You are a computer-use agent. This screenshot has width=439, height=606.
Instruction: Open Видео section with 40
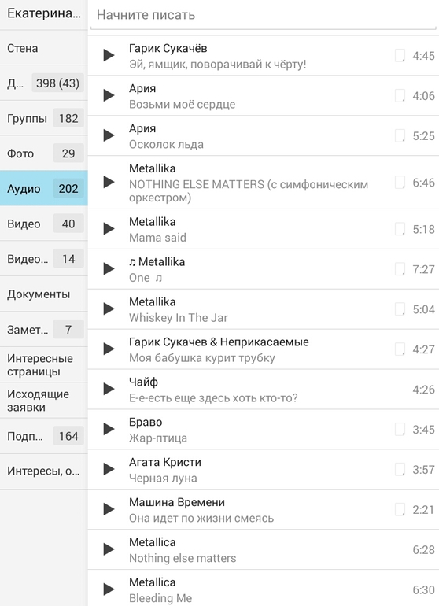[44, 224]
